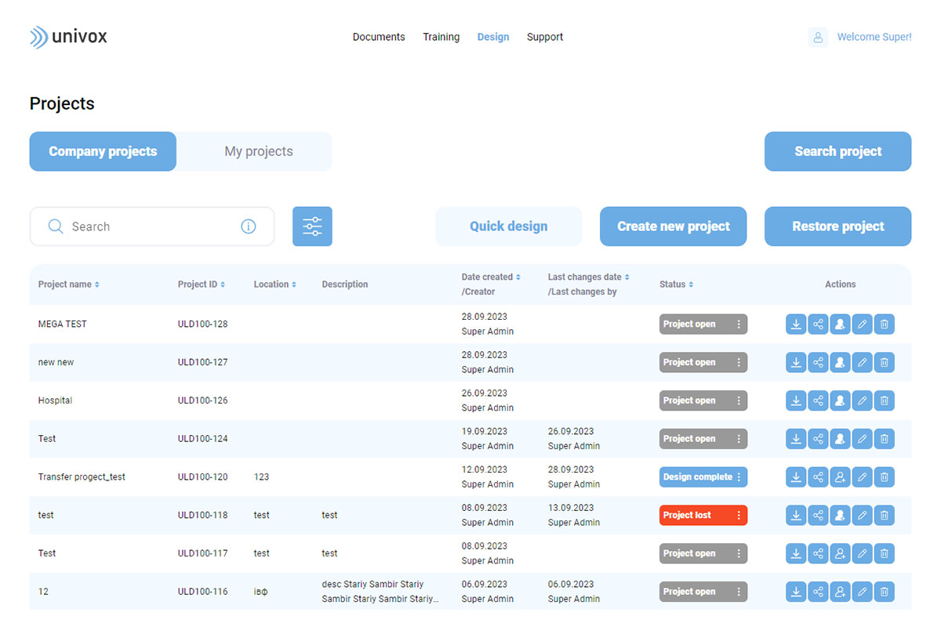This screenshot has width=941, height=627.
Task: Add user to project ULD100-117
Action: [x=840, y=553]
